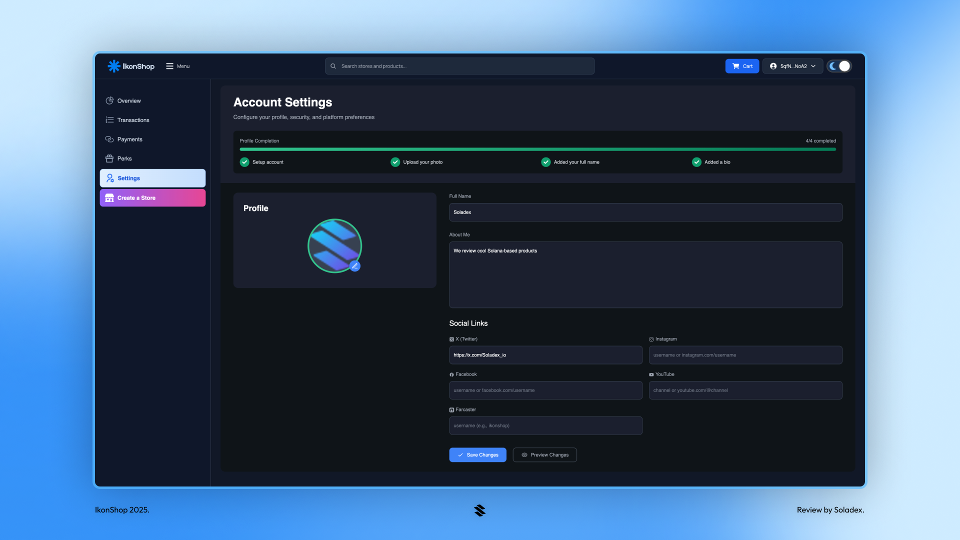The height and width of the screenshot is (540, 960).
Task: Click Preview Changes button
Action: tap(544, 455)
